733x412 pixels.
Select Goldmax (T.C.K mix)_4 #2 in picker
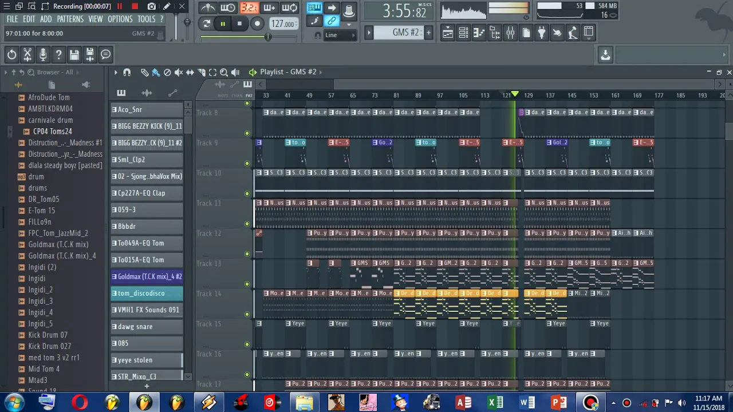pyautogui.click(x=147, y=276)
